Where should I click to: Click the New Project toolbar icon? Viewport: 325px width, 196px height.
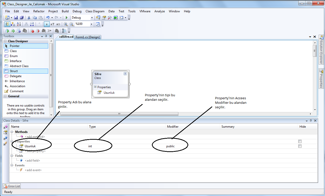pyautogui.click(x=7, y=18)
